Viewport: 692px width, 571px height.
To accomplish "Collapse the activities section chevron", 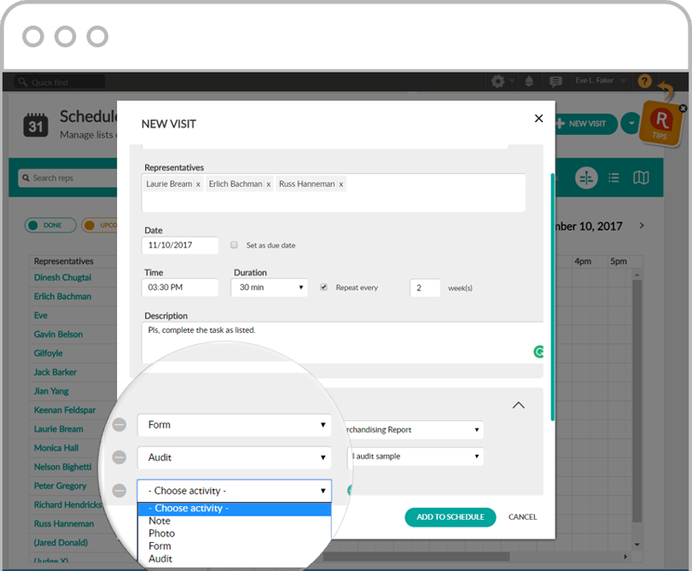I will [x=519, y=405].
